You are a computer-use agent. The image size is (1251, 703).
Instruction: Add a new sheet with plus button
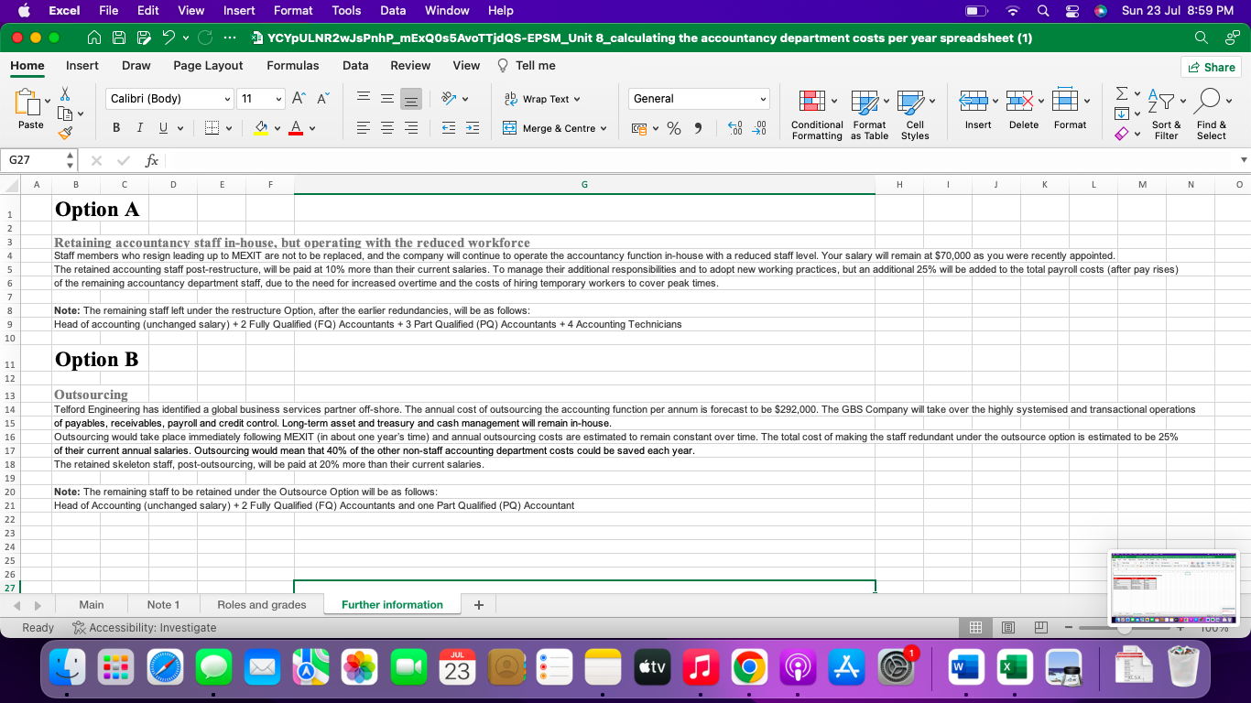pyautogui.click(x=478, y=604)
